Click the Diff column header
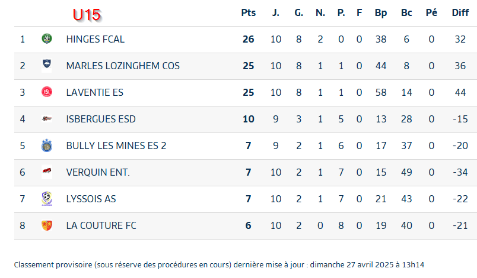477x278 pixels. (x=460, y=13)
